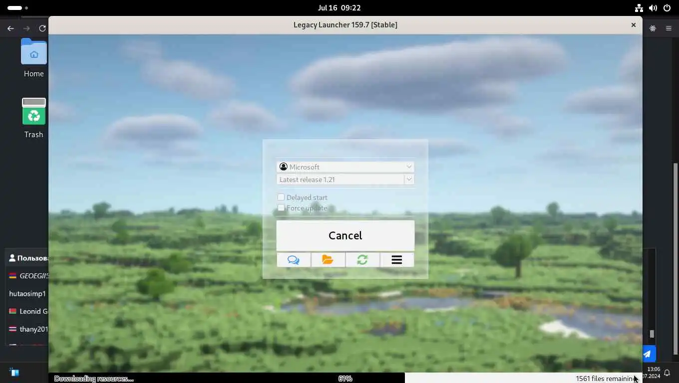Viewport: 679px width, 383px height.
Task: Open the network status icon in top bar
Action: [x=639, y=8]
